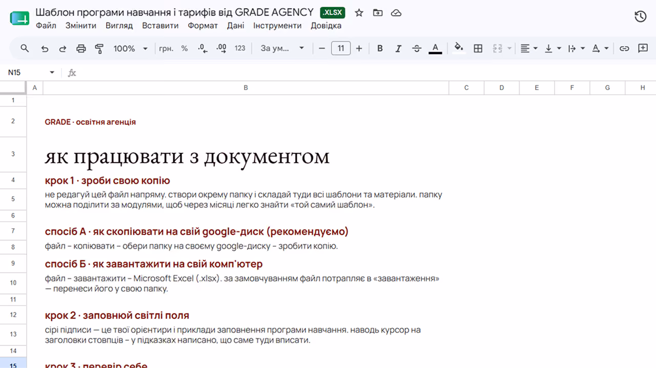Redo the last action
This screenshot has height=368, width=656.
pos(63,49)
